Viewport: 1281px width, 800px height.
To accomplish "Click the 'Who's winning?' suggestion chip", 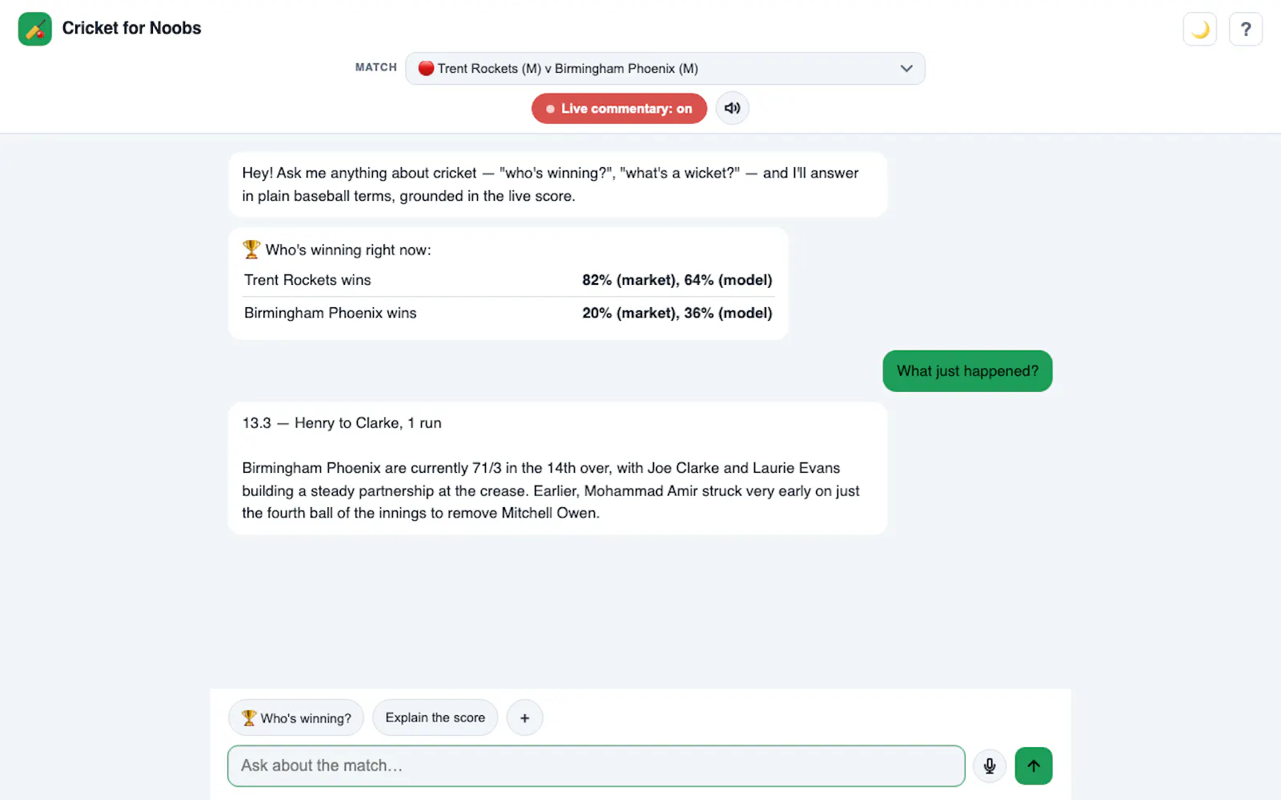I will pyautogui.click(x=296, y=718).
